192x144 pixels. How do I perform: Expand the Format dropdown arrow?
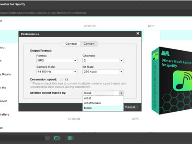click(75, 60)
